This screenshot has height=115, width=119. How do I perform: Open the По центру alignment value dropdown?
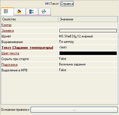tap(88, 42)
